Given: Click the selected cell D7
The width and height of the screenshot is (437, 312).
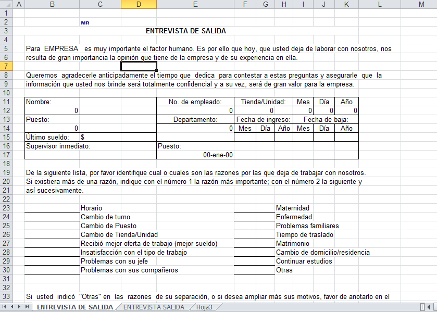Looking at the screenshot, I should point(139,66).
